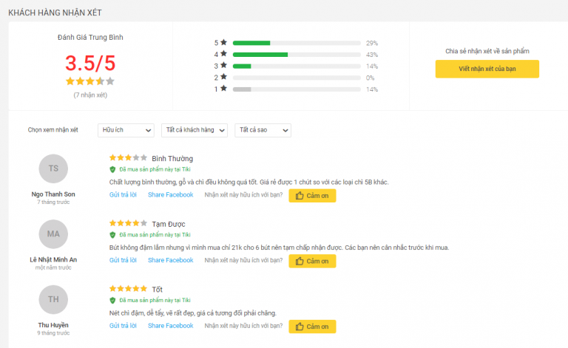Screen dimensions: 568x348
Task: Share Ngo Thanh Son's review on Facebook
Action: click(171, 194)
